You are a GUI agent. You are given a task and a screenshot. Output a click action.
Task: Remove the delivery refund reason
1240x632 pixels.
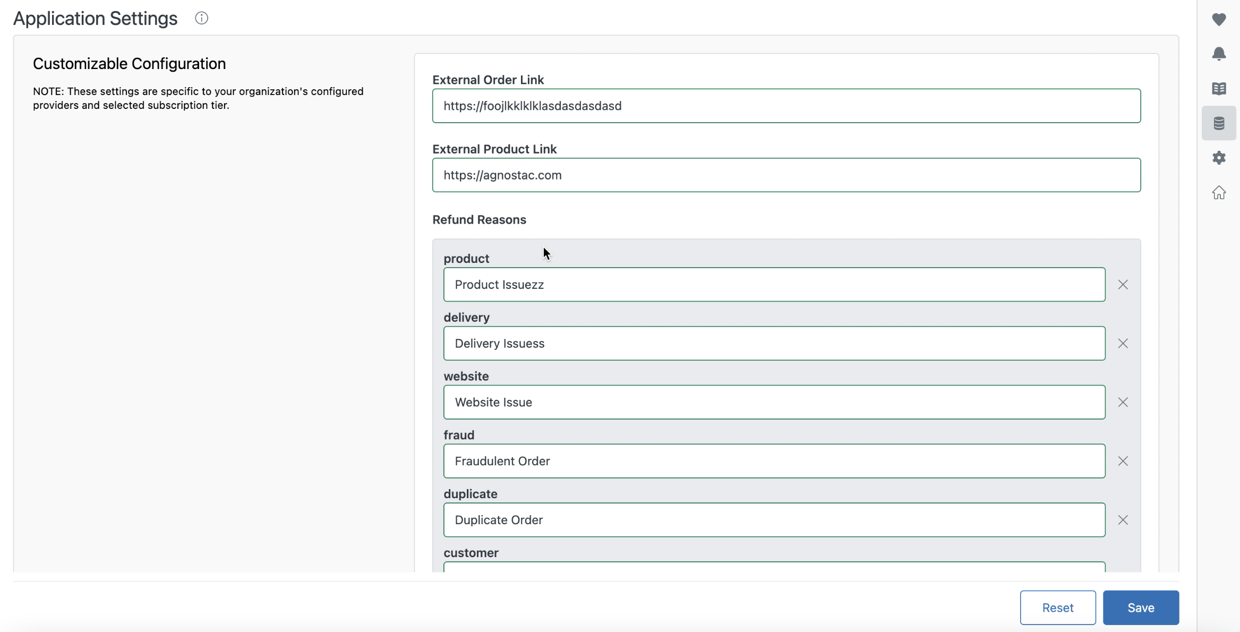[x=1123, y=344]
